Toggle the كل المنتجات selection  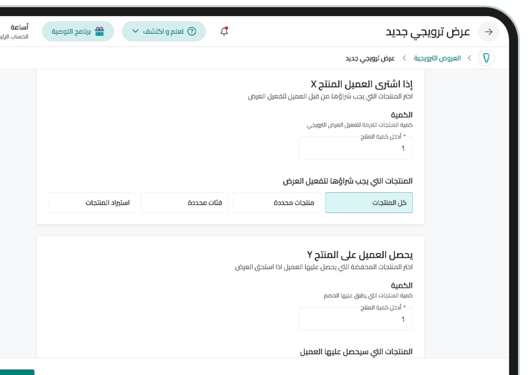(x=369, y=202)
